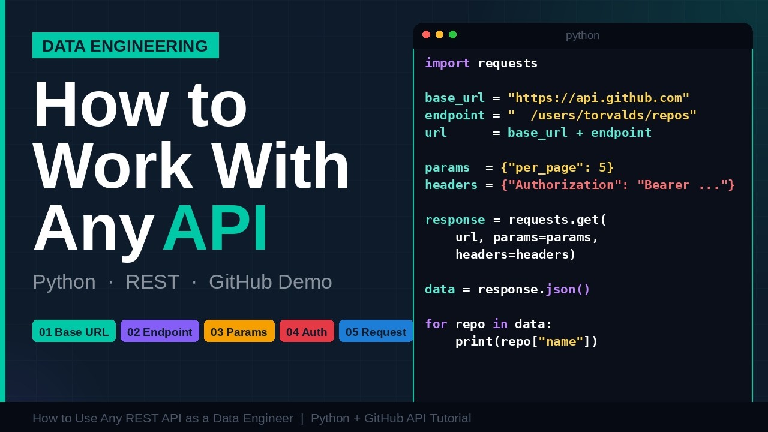This screenshot has width=768, height=432.
Task: Click the 'How to' headline text
Action: (140, 104)
